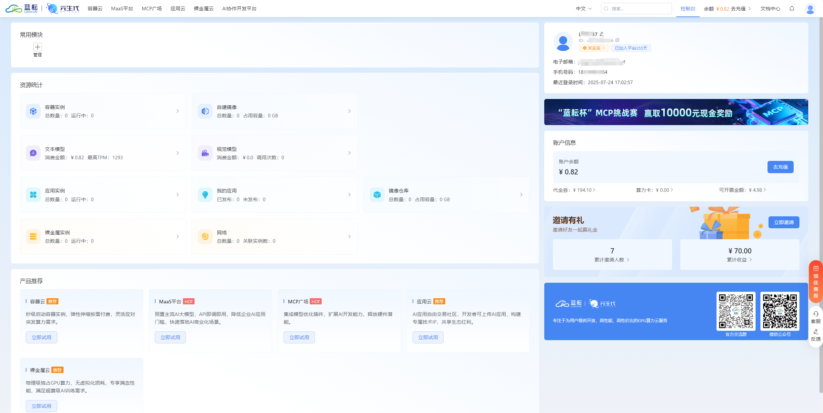Open the user avatar in the top bar

tap(810, 9)
